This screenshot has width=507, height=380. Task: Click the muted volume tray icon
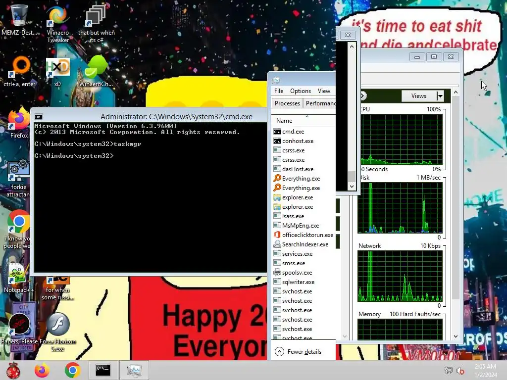(460, 370)
